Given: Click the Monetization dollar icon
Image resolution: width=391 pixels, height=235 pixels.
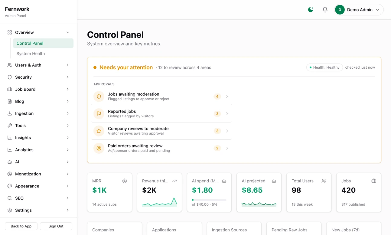Looking at the screenshot, I should [x=10, y=174].
